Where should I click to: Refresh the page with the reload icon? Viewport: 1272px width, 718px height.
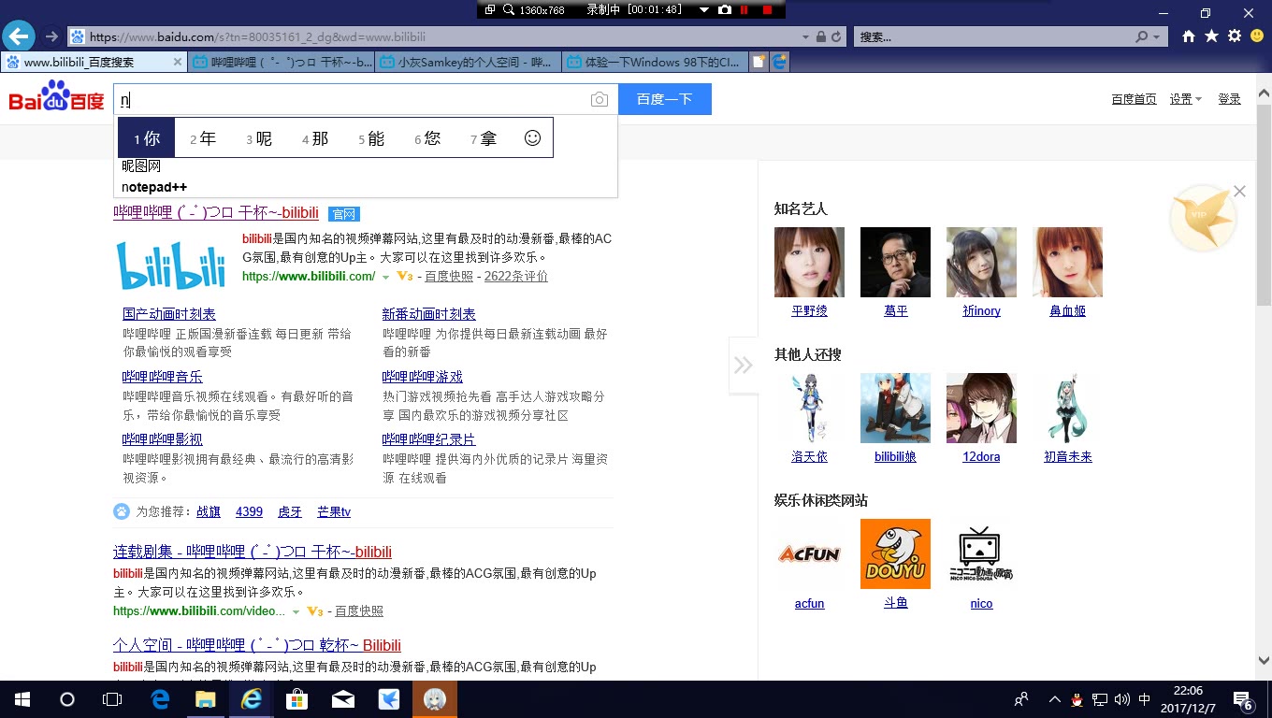(x=837, y=37)
